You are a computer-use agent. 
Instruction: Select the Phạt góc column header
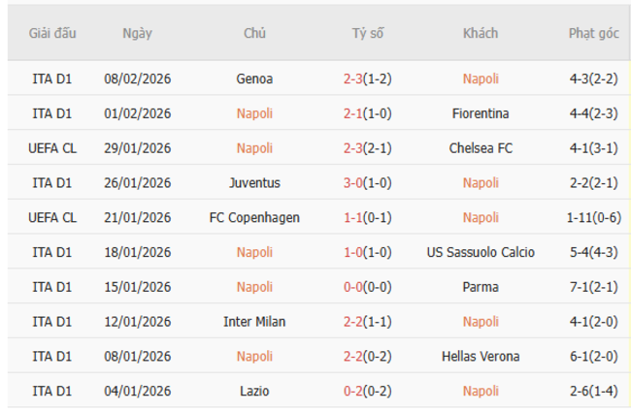tap(593, 33)
